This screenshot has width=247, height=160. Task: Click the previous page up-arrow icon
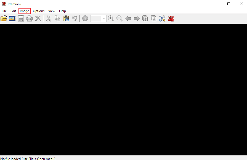pos(145,18)
